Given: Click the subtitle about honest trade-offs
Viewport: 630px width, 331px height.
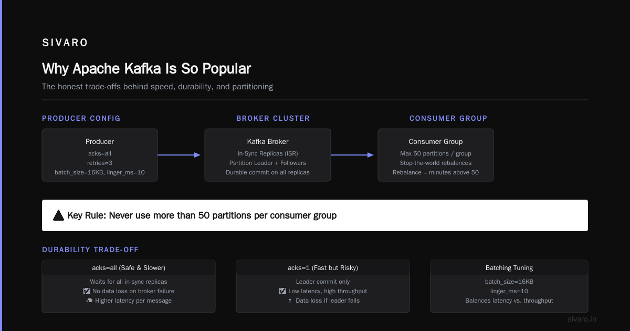Looking at the screenshot, I should click(157, 87).
